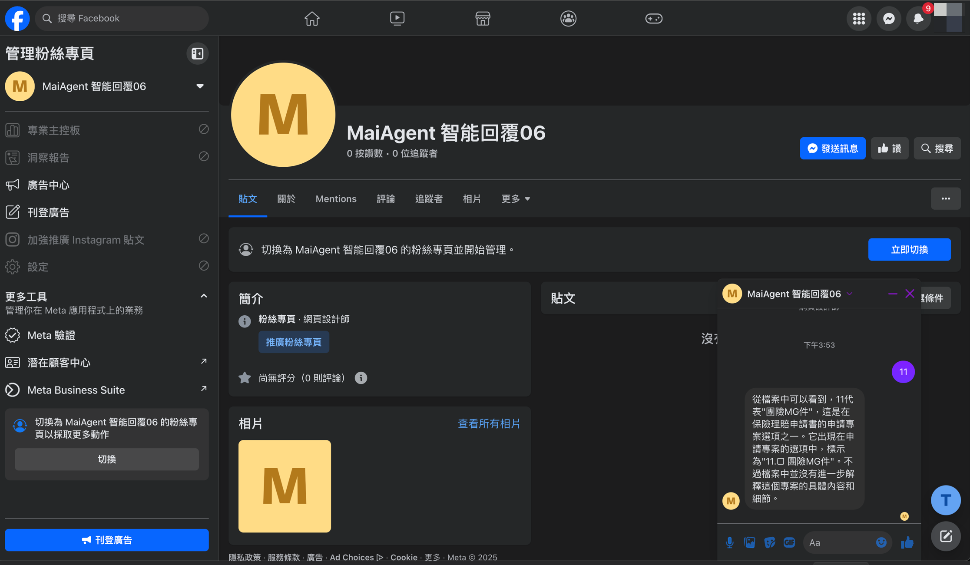Screen dimensions: 970x565
Task: Click the microphone voice clip icon in chat
Action: (729, 542)
